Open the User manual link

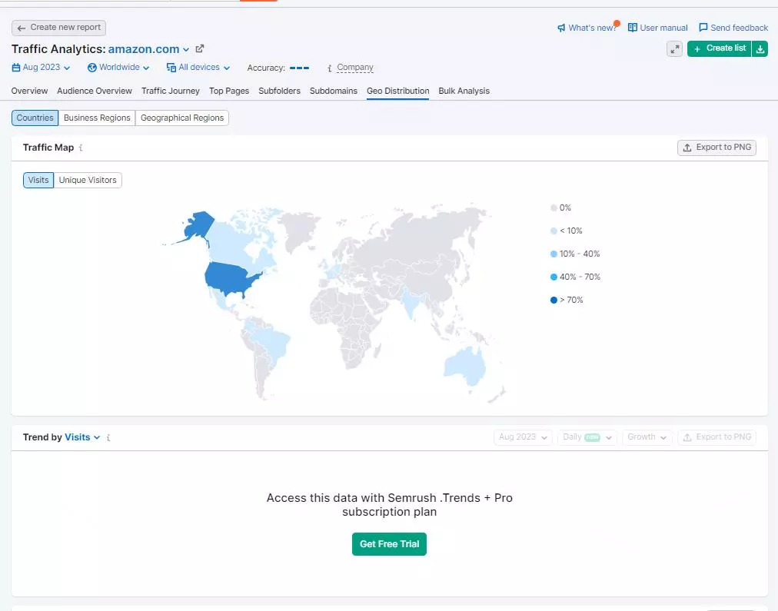[663, 28]
